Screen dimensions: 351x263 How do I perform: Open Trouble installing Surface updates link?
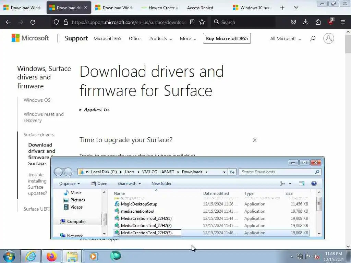click(x=37, y=184)
